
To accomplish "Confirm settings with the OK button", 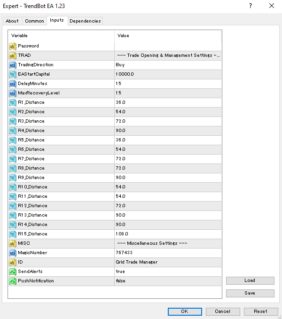I will click(185, 311).
